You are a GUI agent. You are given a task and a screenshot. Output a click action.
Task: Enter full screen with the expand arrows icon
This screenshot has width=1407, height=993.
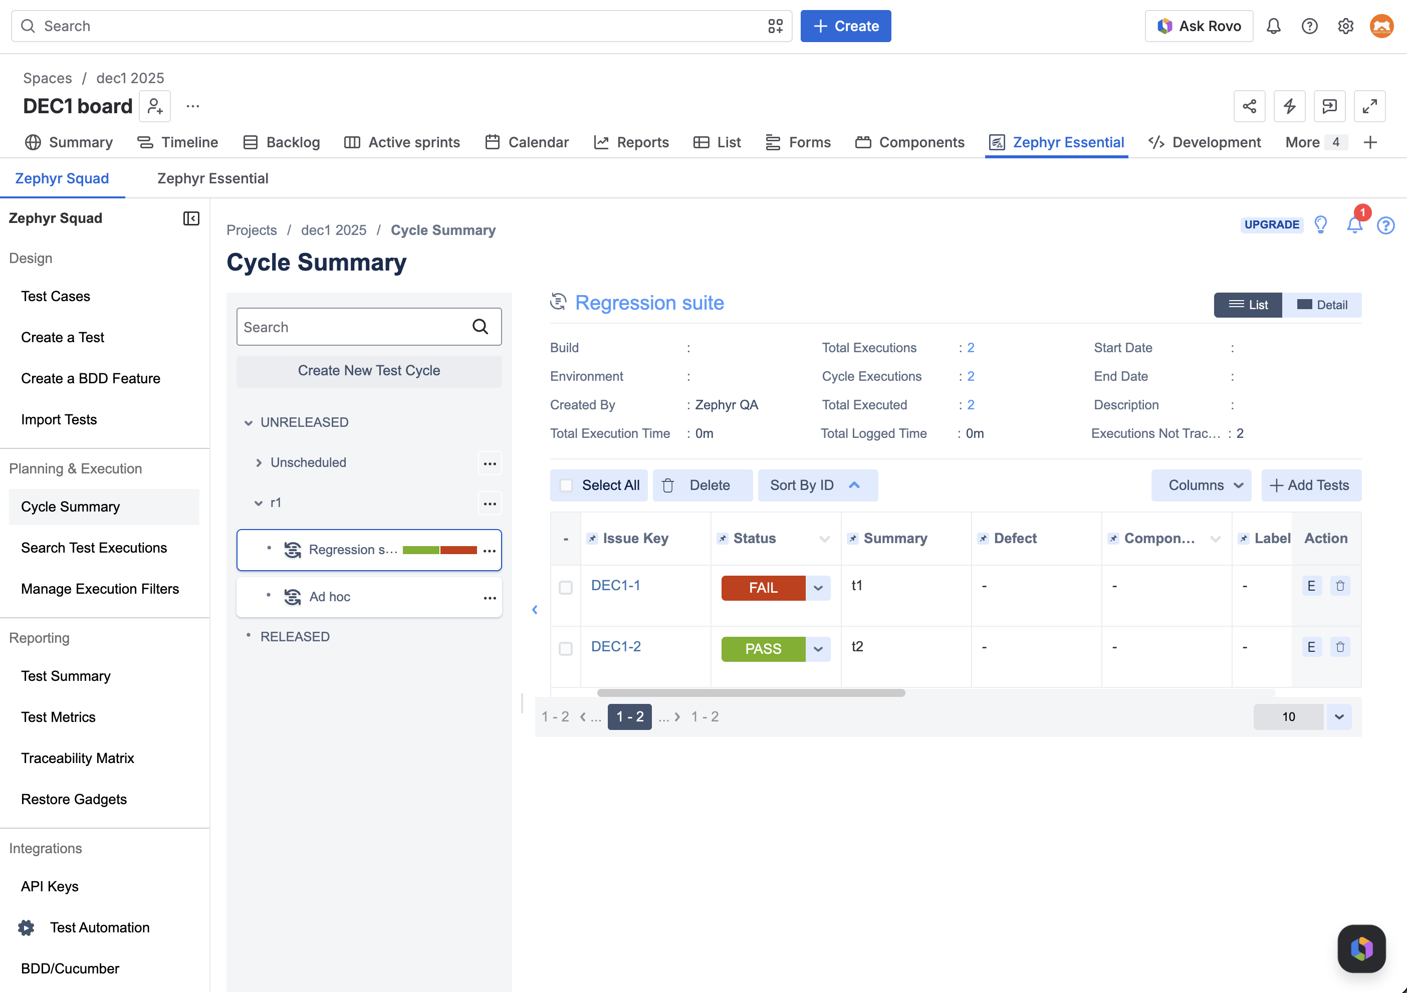click(1369, 107)
